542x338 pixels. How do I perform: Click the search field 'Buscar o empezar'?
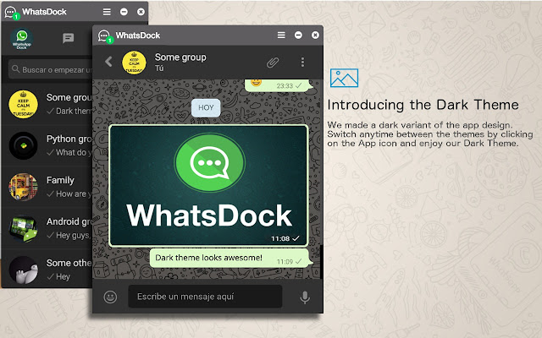[x=51, y=69]
